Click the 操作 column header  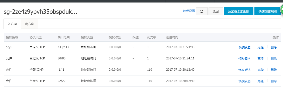pyautogui.click(x=275, y=37)
